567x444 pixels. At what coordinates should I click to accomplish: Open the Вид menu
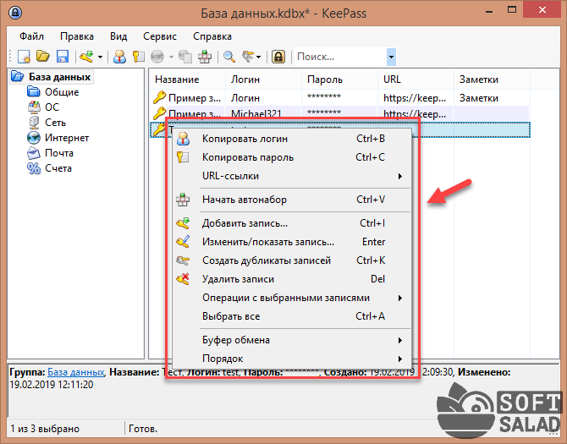click(118, 36)
